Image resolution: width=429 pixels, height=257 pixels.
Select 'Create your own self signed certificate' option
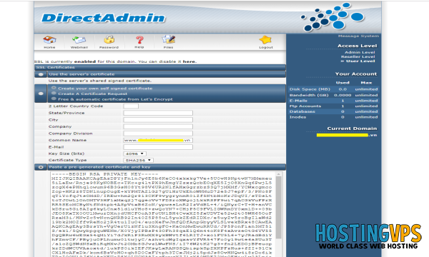(54, 88)
